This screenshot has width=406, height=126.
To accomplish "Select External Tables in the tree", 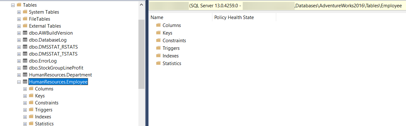I will [45, 26].
